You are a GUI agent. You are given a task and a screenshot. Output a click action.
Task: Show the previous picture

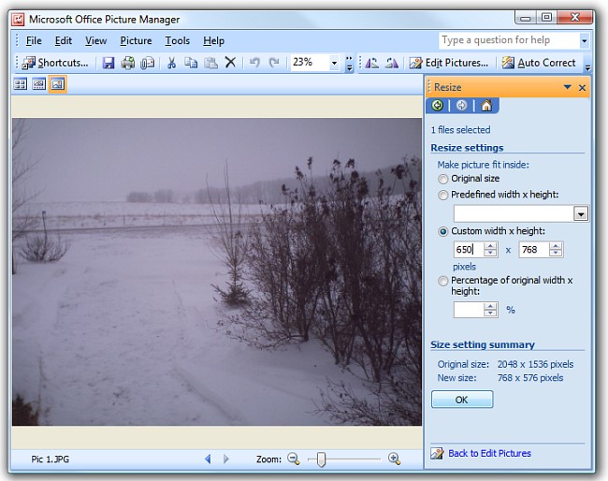(208, 459)
